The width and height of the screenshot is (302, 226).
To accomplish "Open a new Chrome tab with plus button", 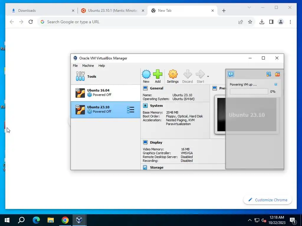I will tap(224, 11).
